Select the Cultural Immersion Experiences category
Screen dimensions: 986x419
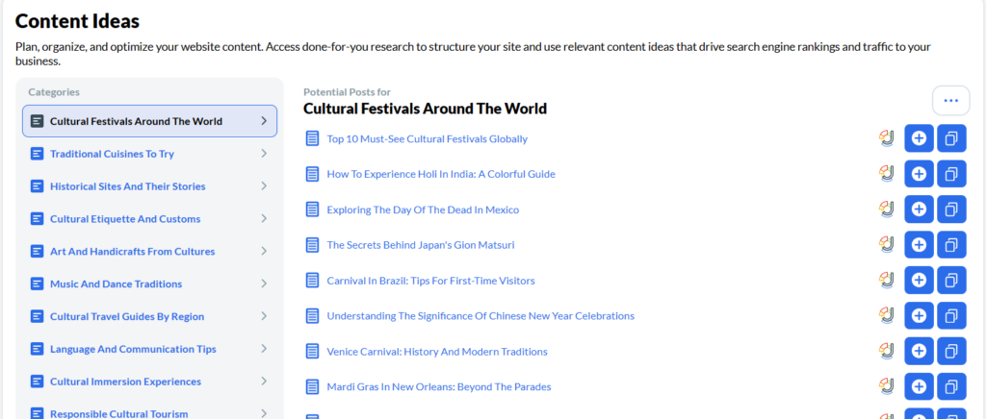coord(125,382)
